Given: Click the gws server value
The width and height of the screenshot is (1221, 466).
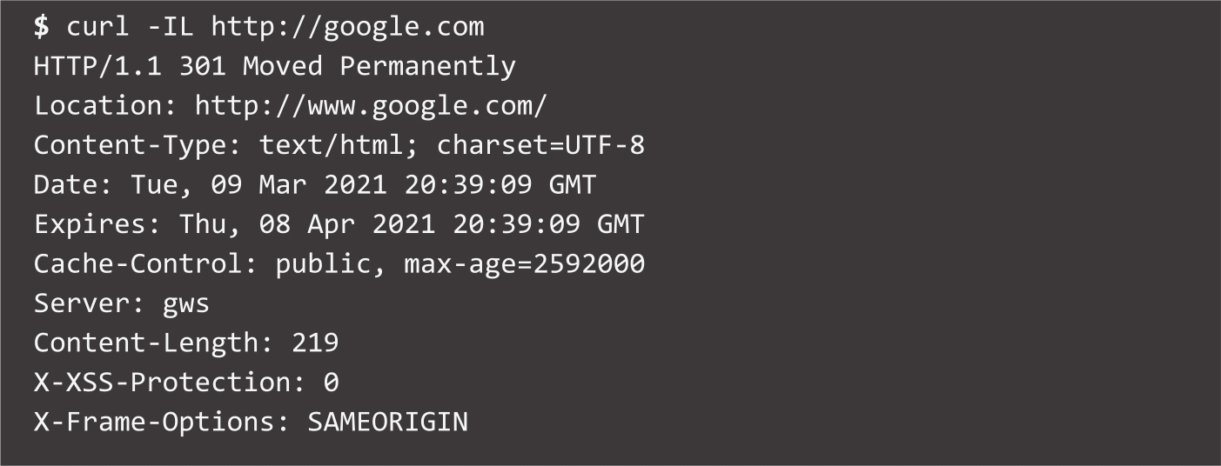Looking at the screenshot, I should click(186, 303).
